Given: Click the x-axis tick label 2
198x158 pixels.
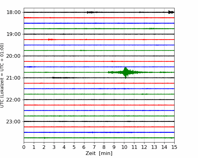Looking at the screenshot, I should [x=44, y=147].
